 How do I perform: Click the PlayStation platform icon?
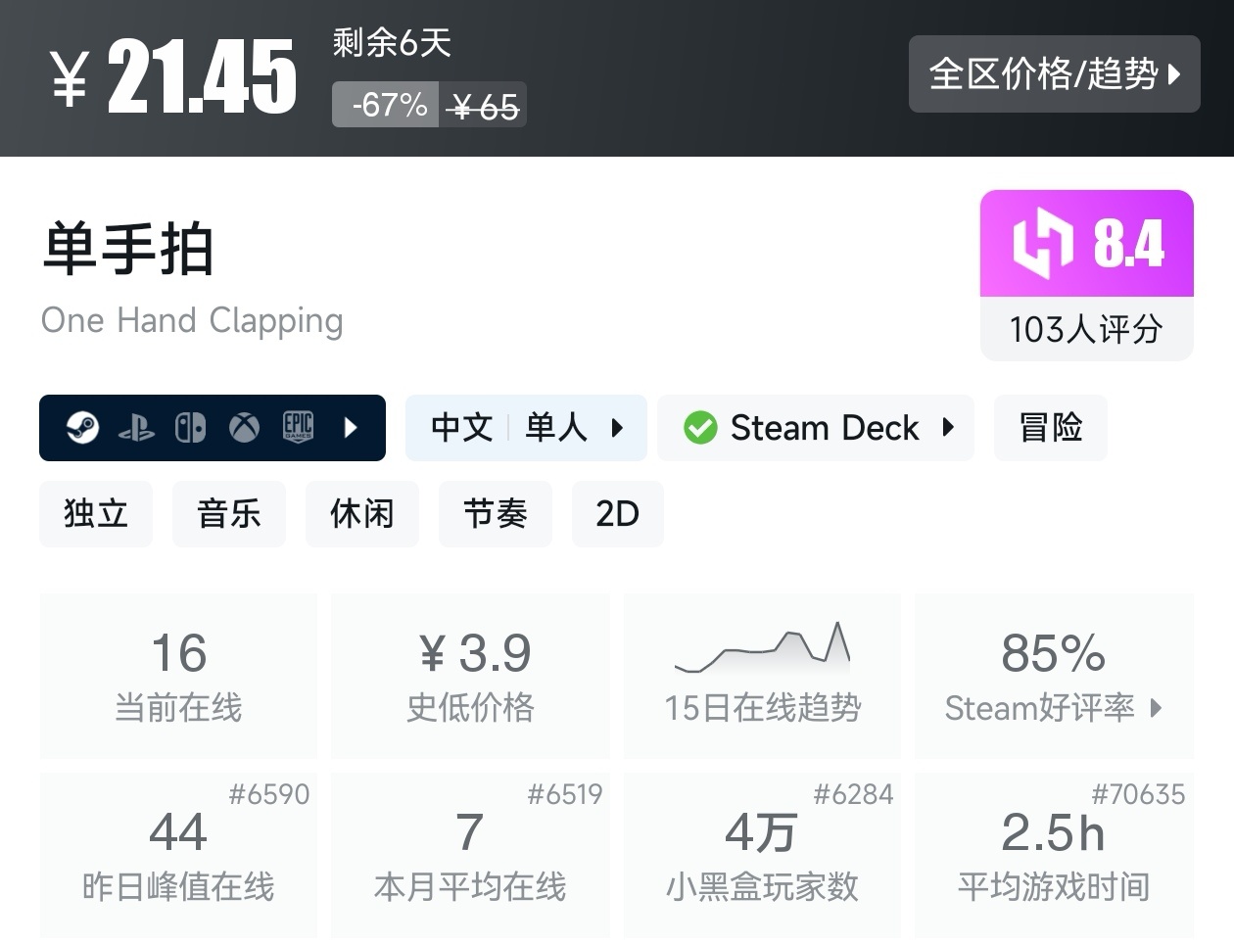click(136, 428)
